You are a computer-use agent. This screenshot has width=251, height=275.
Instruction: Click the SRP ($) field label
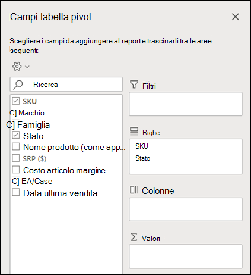[x=34, y=159]
